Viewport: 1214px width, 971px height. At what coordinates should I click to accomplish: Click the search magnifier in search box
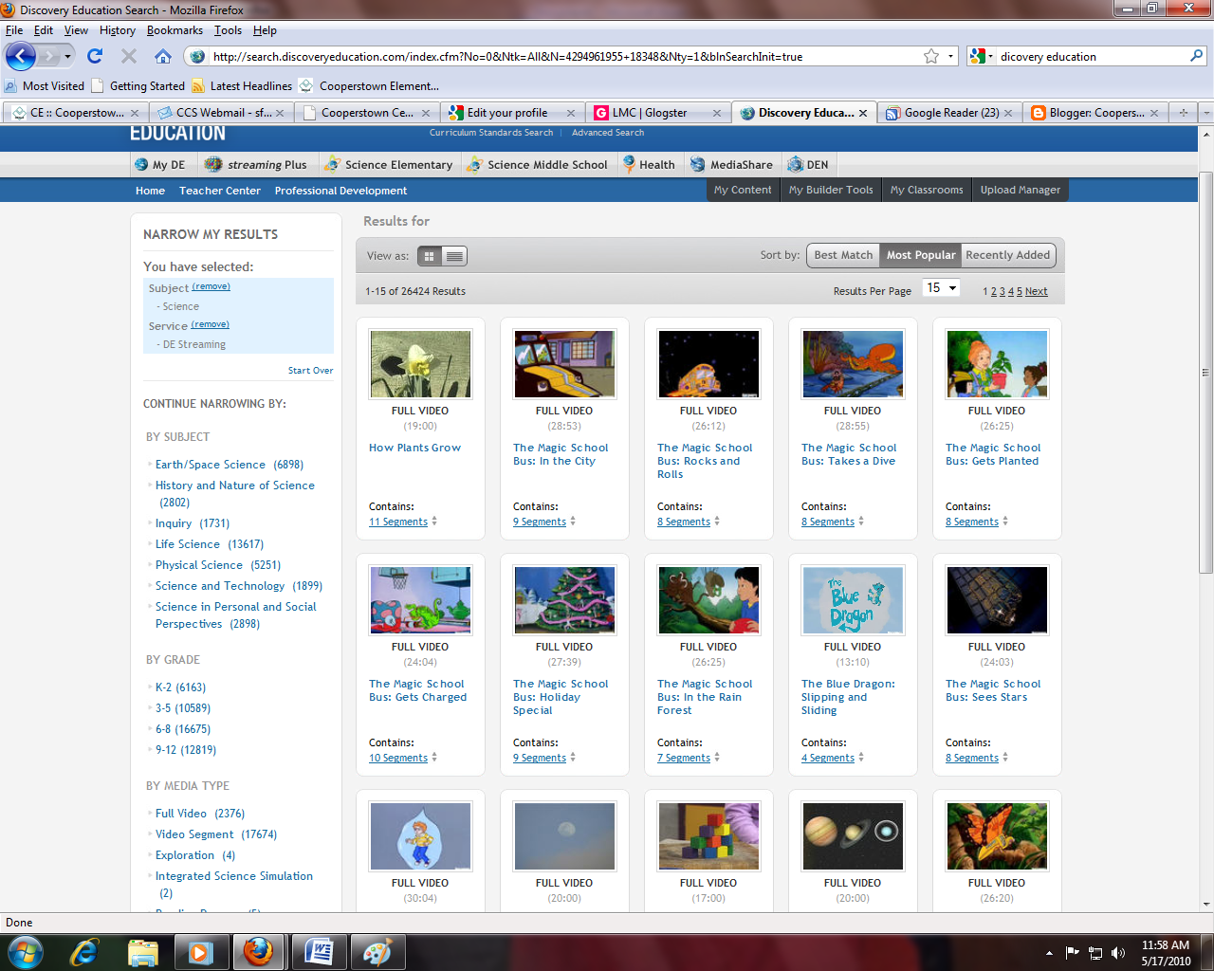pos(1196,56)
